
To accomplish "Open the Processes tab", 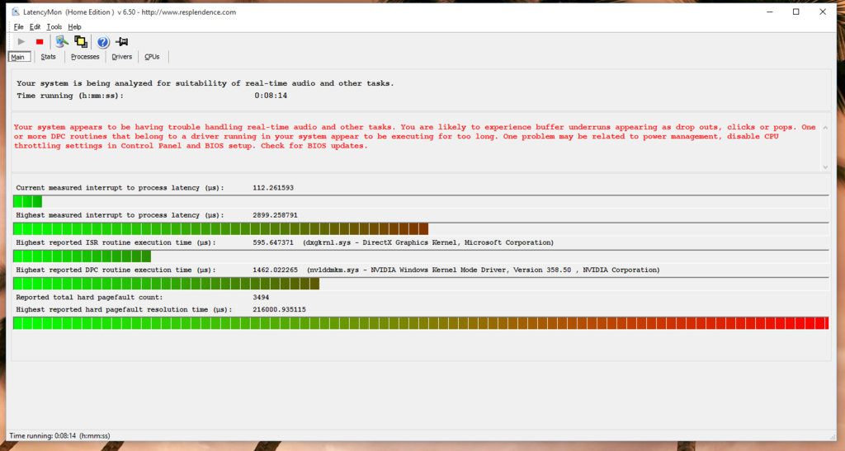I will coord(85,57).
